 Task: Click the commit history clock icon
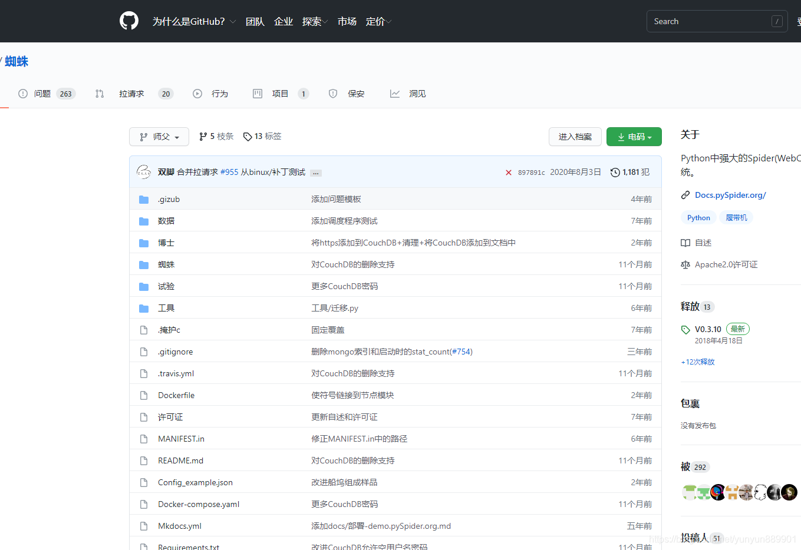click(x=615, y=173)
